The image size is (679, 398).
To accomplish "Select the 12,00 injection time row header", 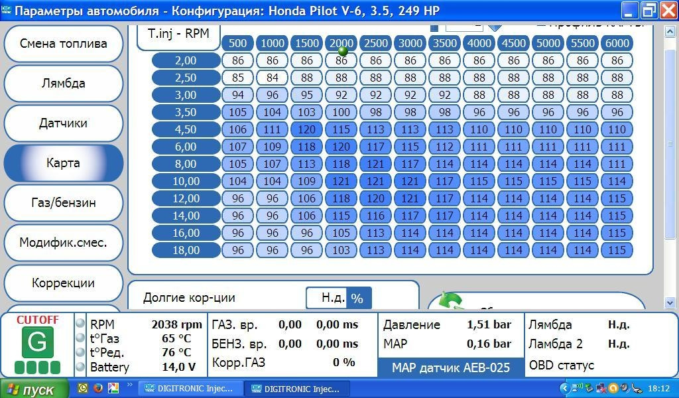I will point(186,198).
